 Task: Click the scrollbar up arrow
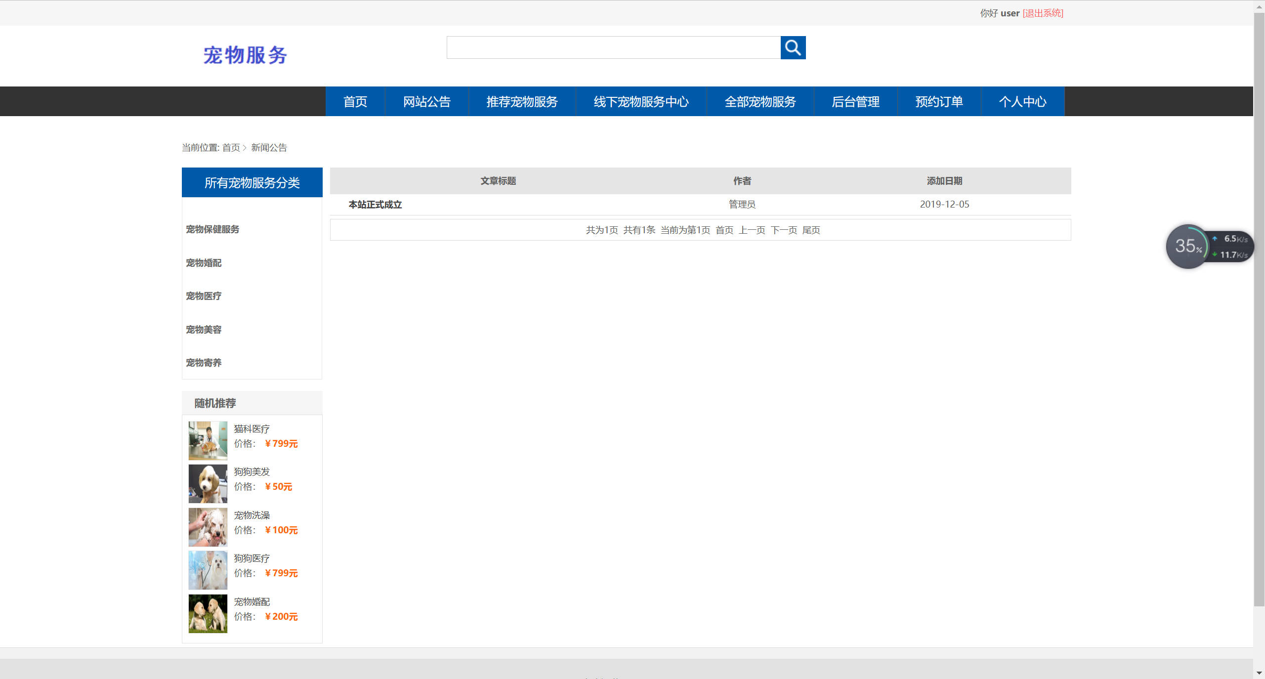click(x=1260, y=6)
